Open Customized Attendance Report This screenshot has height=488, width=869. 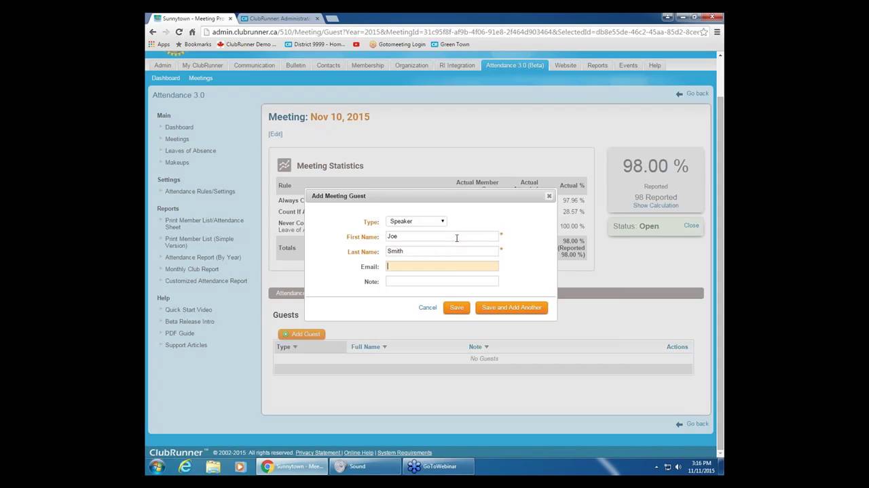click(206, 281)
